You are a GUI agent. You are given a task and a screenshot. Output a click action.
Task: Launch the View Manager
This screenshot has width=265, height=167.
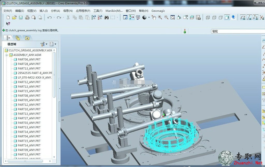198,17
